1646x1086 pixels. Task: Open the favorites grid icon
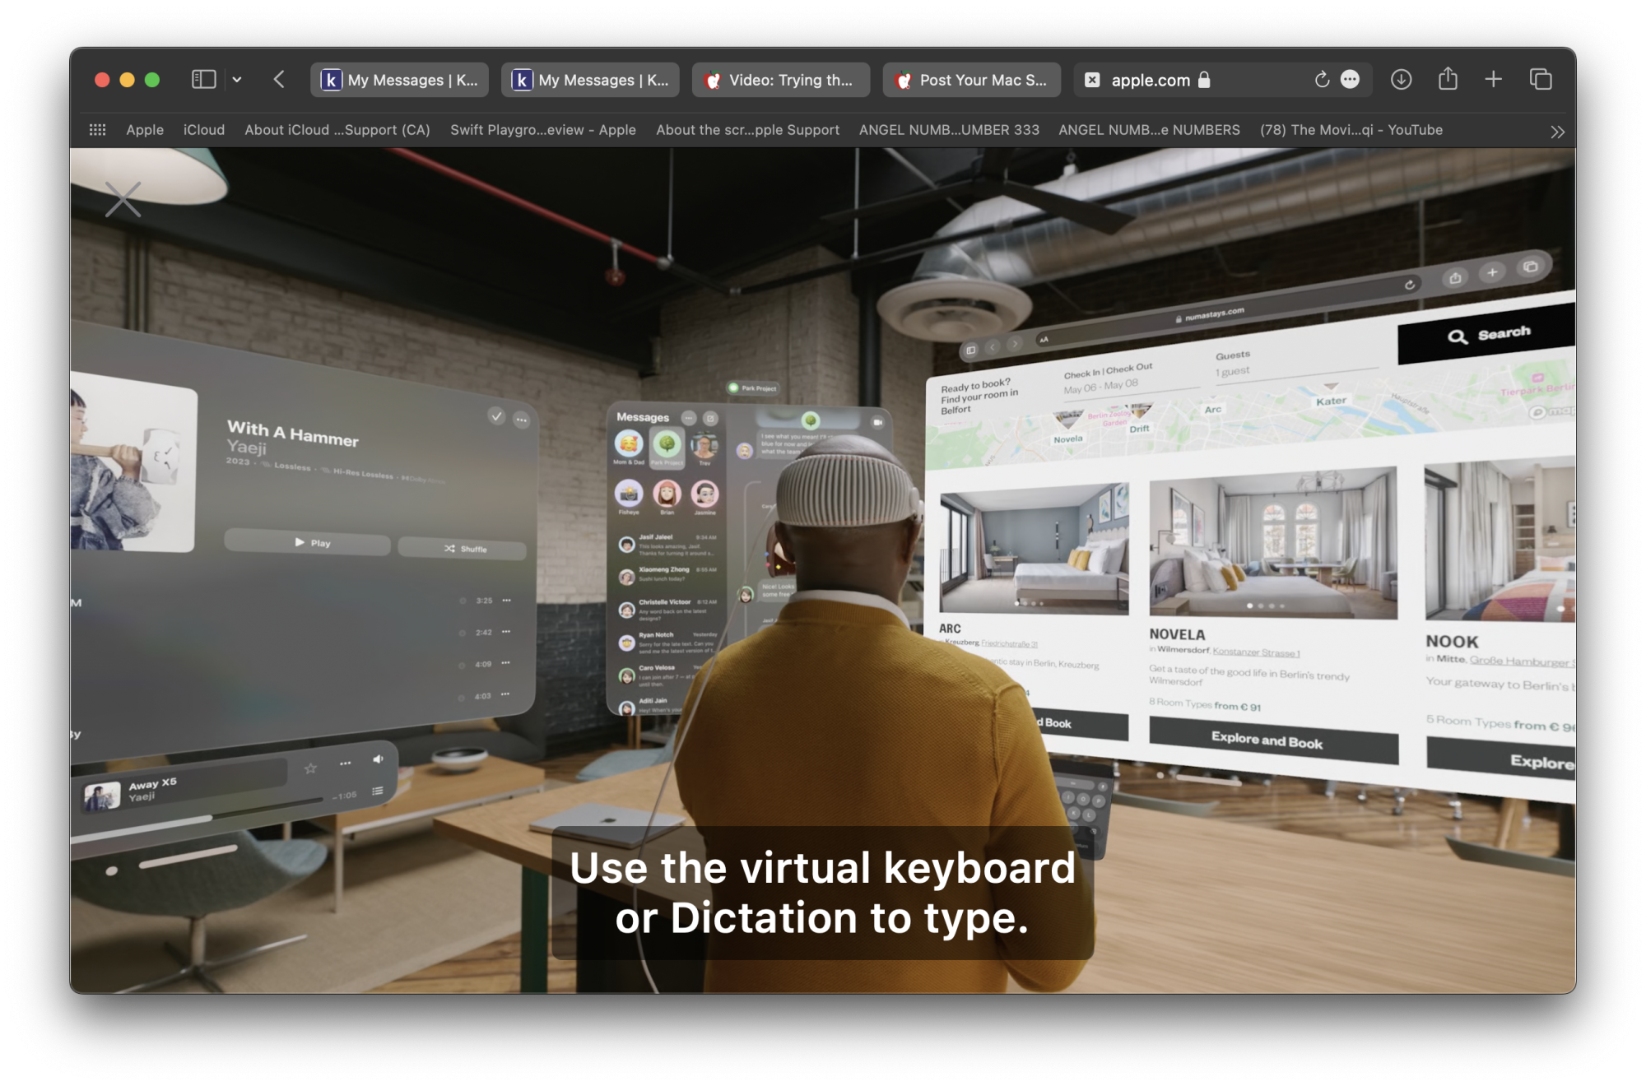point(97,130)
